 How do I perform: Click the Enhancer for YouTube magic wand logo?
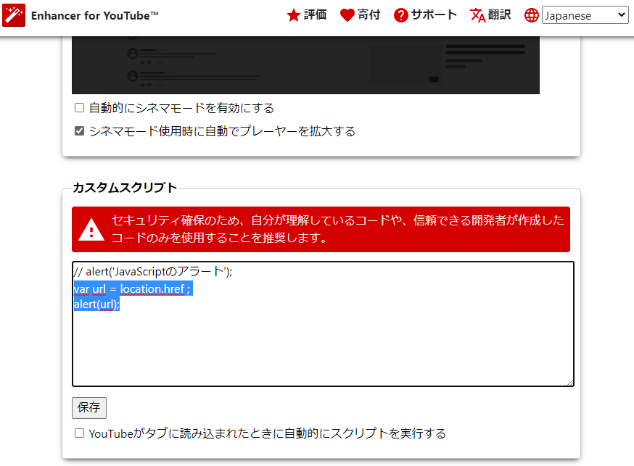click(14, 15)
